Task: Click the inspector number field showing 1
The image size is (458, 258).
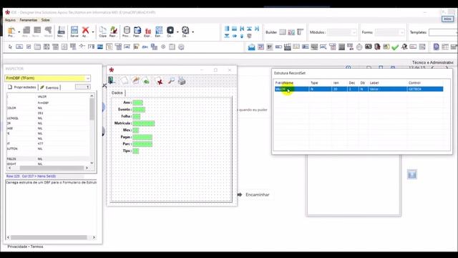Action: (83, 87)
